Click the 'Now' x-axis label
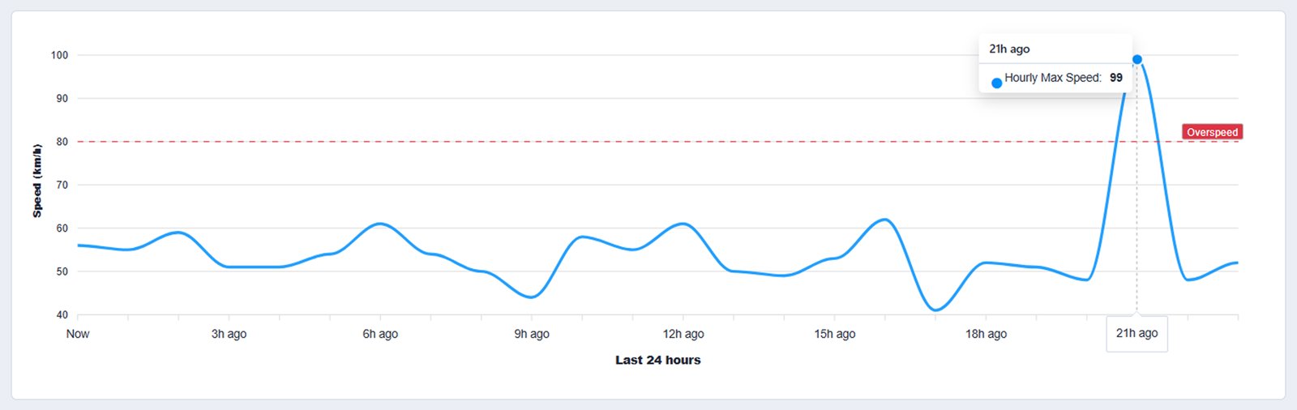Image resolution: width=1297 pixels, height=410 pixels. point(78,334)
